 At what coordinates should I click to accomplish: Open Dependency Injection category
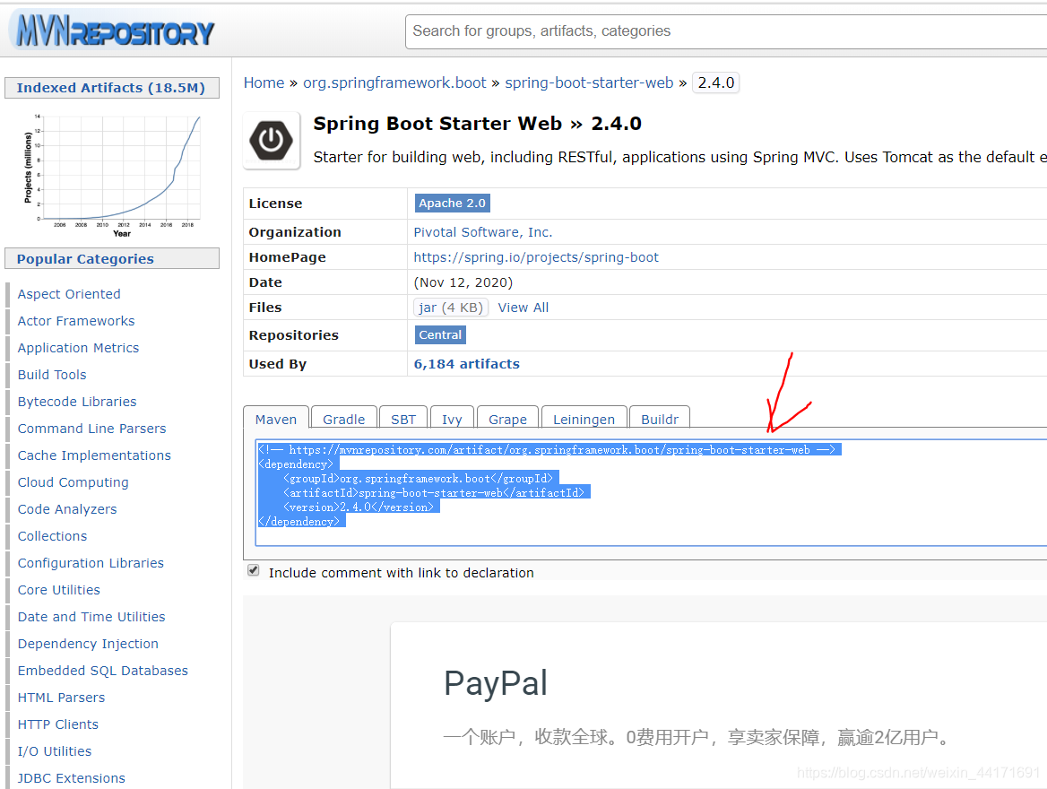pos(88,644)
